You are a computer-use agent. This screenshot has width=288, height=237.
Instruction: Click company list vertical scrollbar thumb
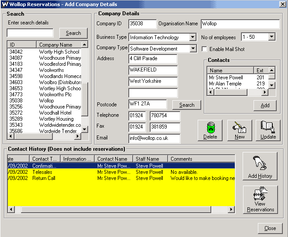tap(85, 99)
